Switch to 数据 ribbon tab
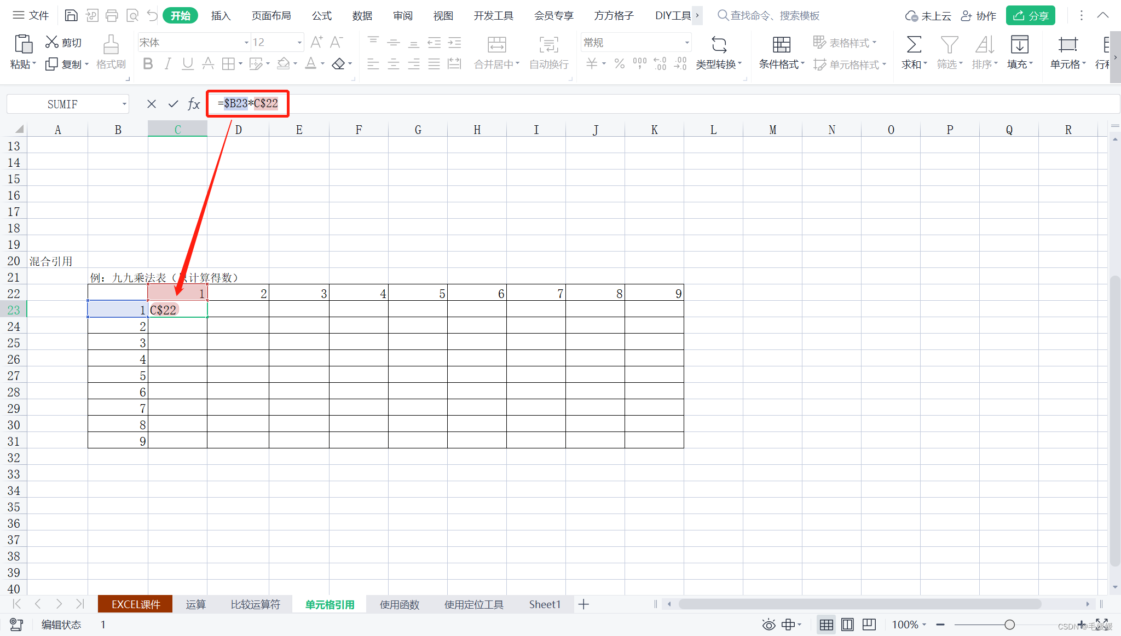 click(x=362, y=15)
